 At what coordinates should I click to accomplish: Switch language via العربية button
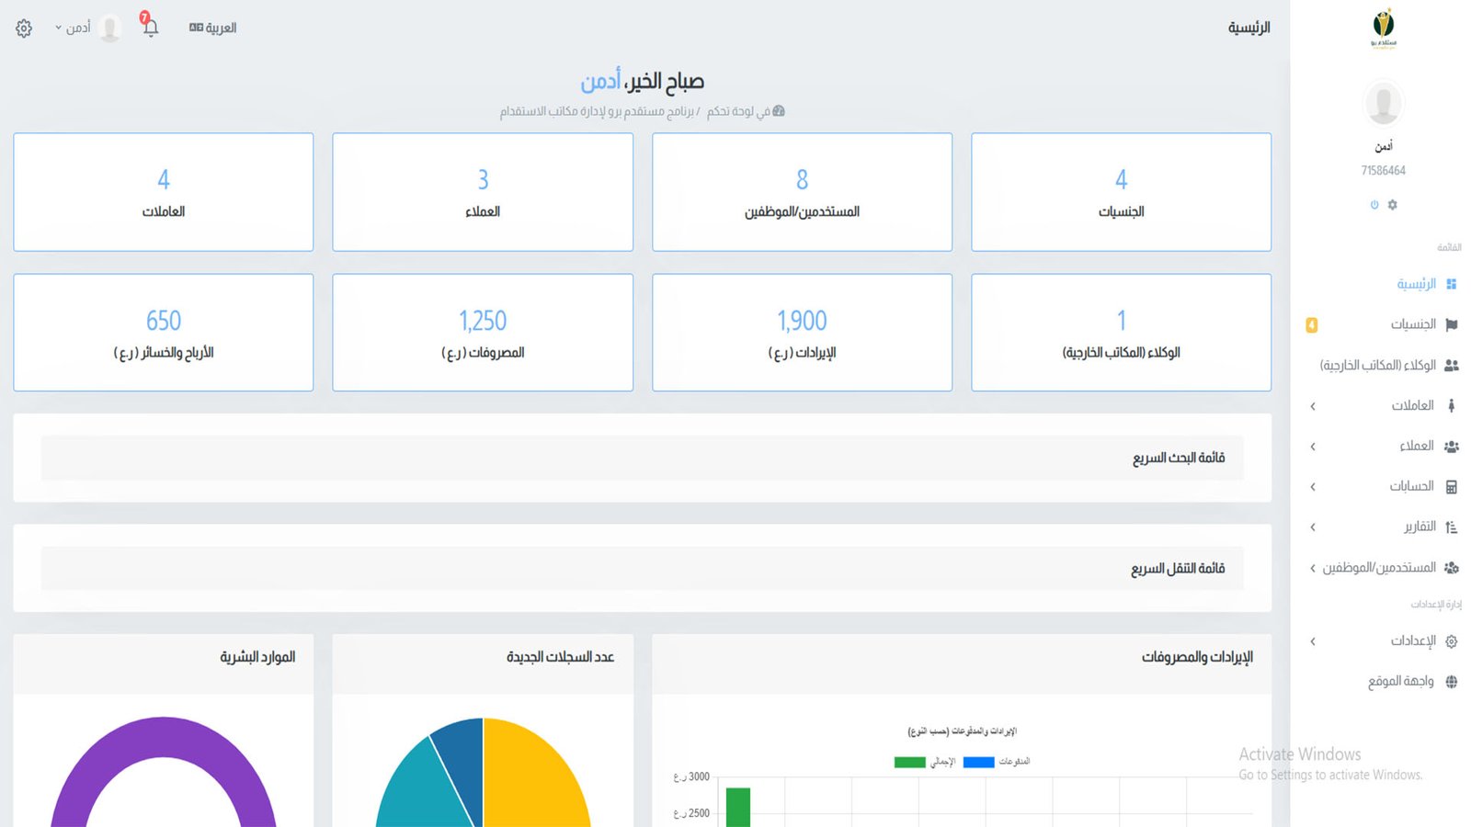(x=213, y=28)
